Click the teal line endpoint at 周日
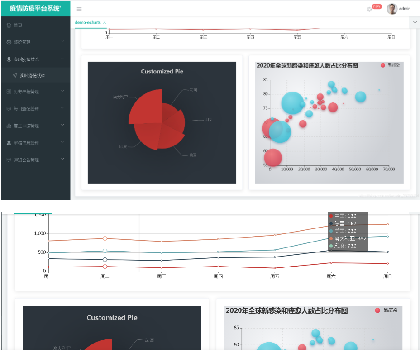 pyautogui.click(x=387, y=237)
